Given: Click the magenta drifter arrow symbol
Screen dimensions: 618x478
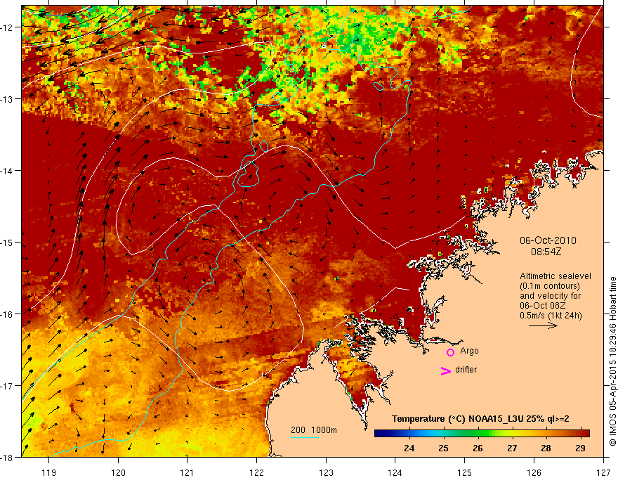Looking at the screenshot, I should point(446,370).
